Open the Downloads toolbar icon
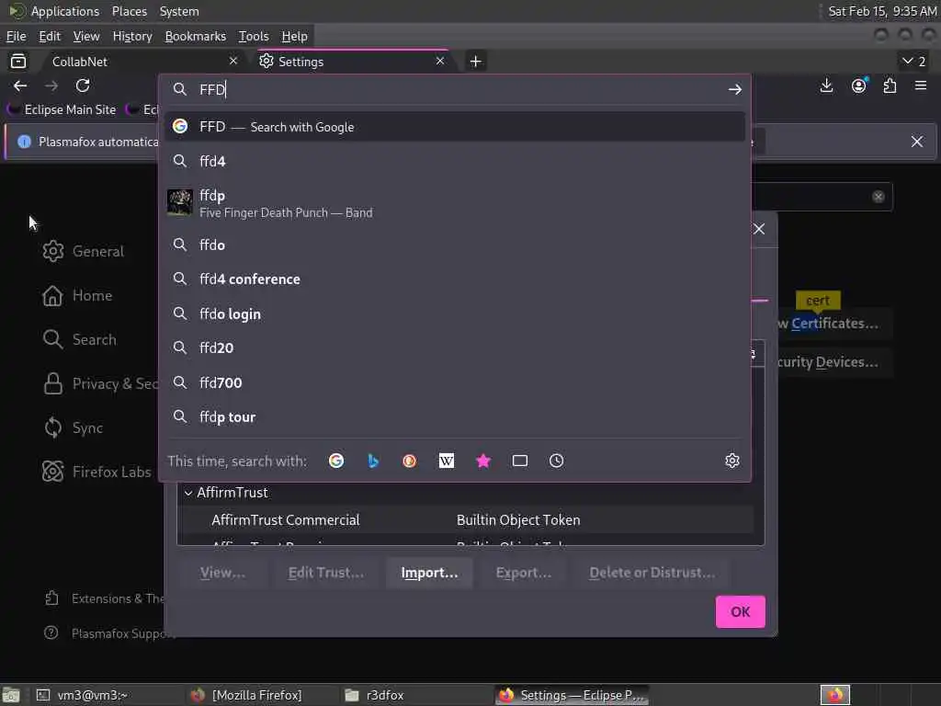The width and height of the screenshot is (941, 706). pos(826,85)
